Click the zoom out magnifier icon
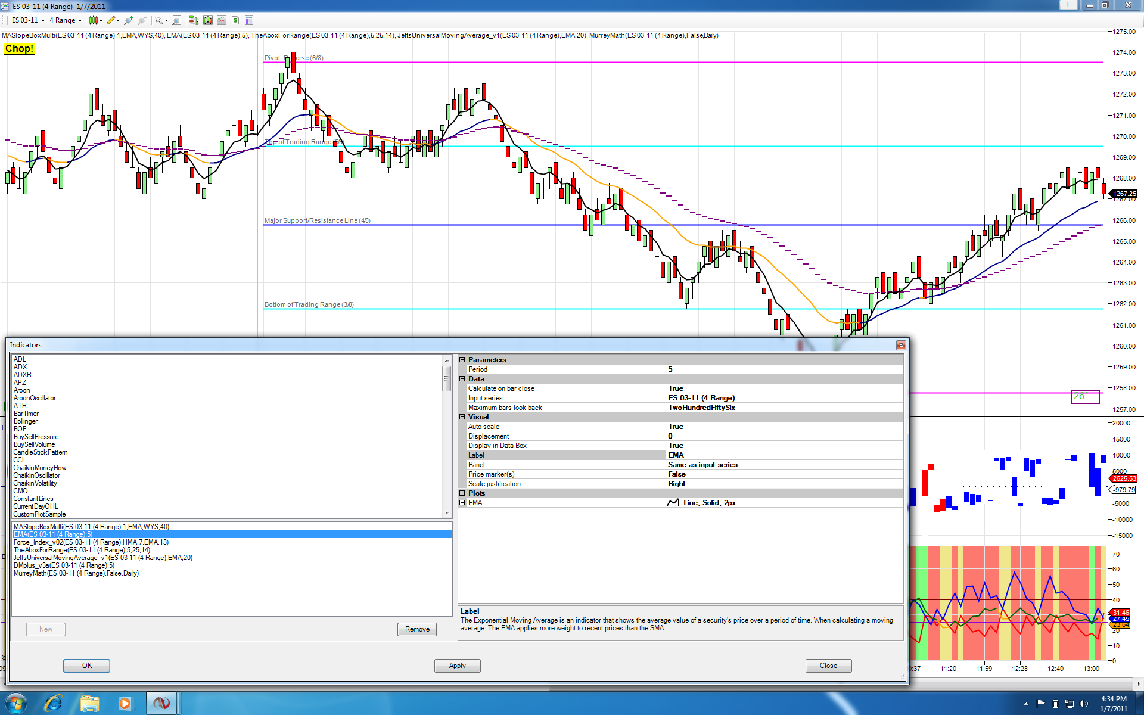The height and width of the screenshot is (715, 1144). 142,20
